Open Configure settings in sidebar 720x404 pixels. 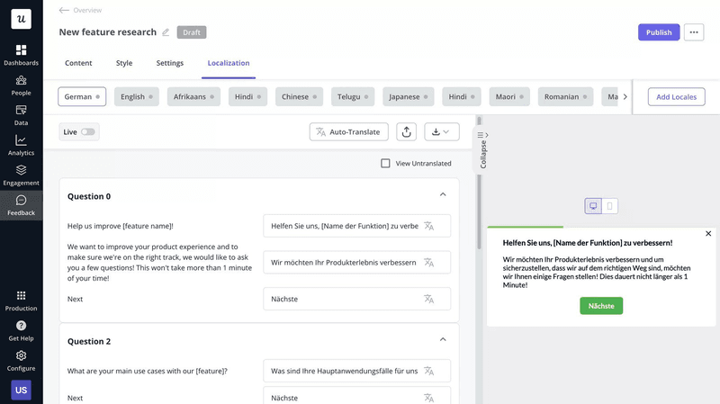21,361
